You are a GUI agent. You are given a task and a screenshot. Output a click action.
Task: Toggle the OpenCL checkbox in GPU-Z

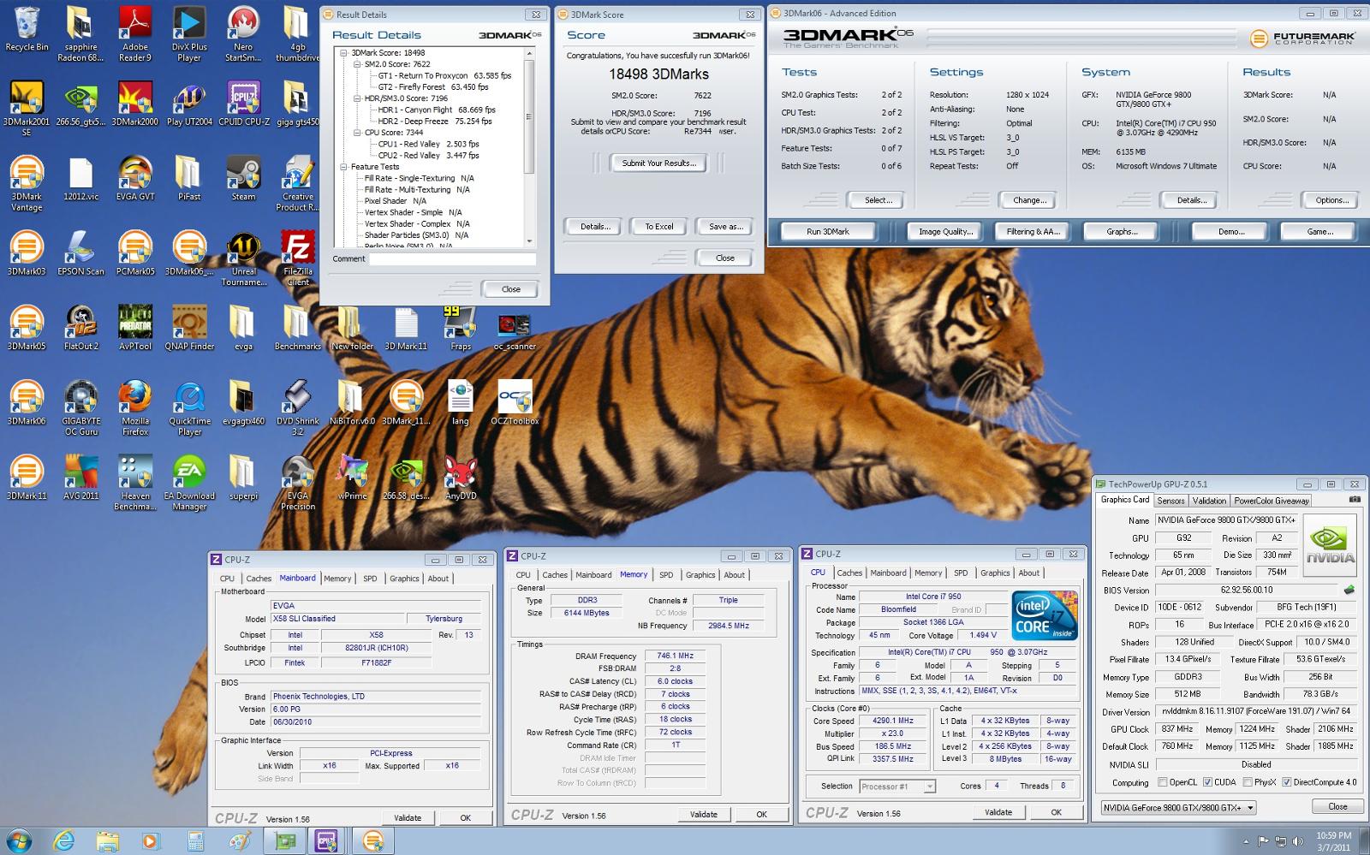(1162, 782)
